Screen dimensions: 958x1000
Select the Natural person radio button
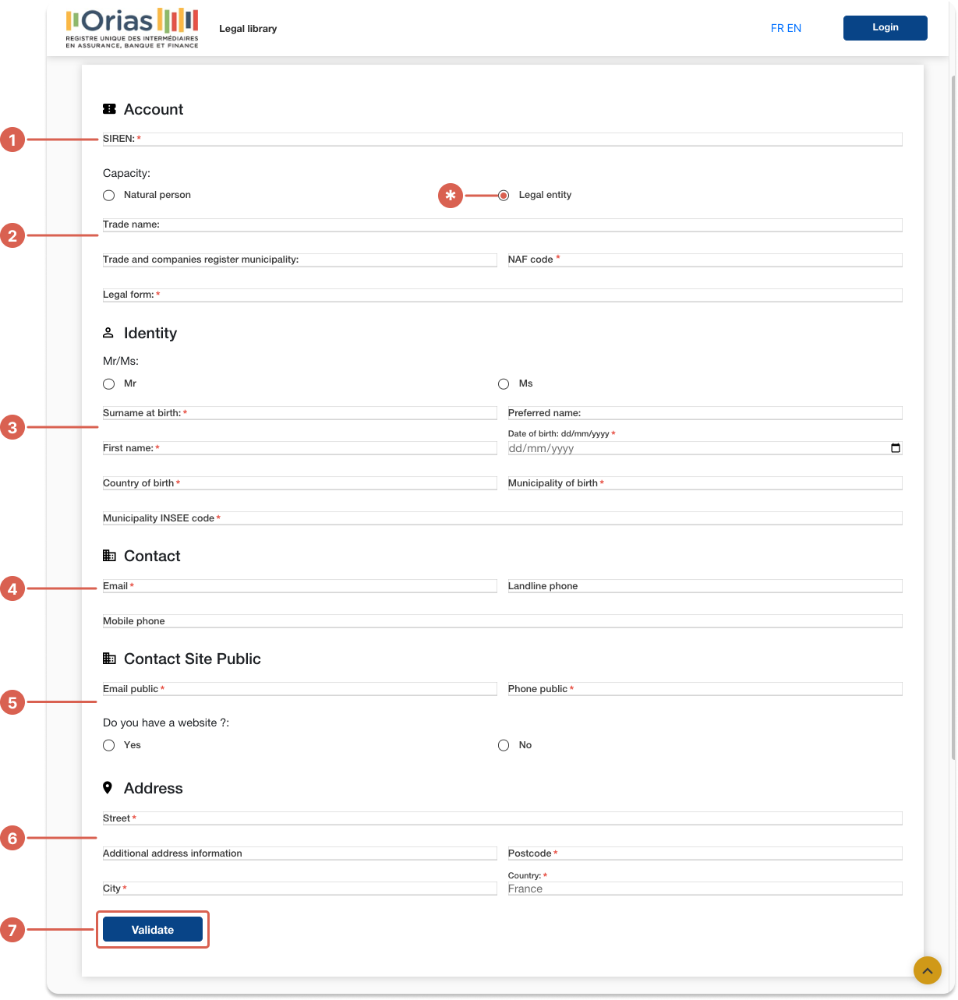coord(108,195)
